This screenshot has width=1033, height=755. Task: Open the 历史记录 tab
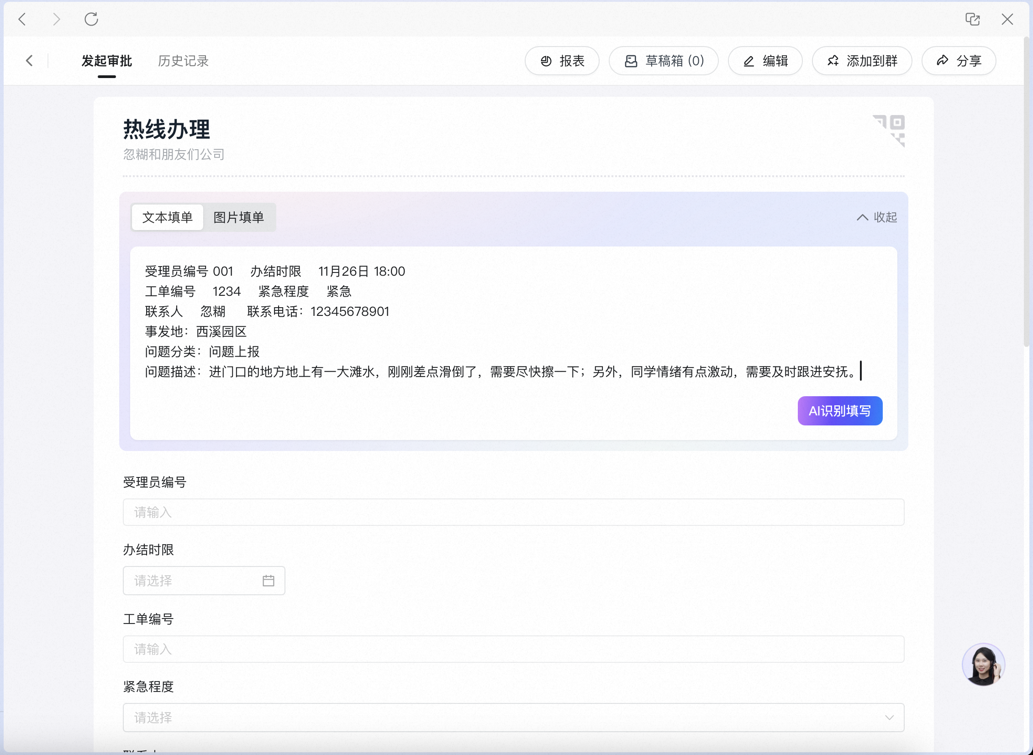(184, 61)
